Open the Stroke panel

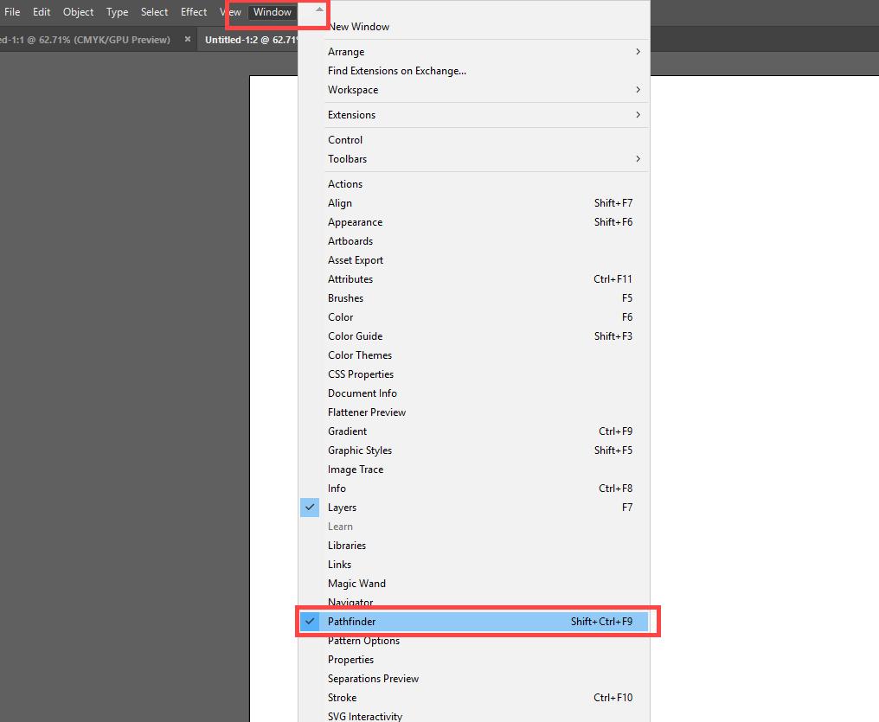point(342,698)
